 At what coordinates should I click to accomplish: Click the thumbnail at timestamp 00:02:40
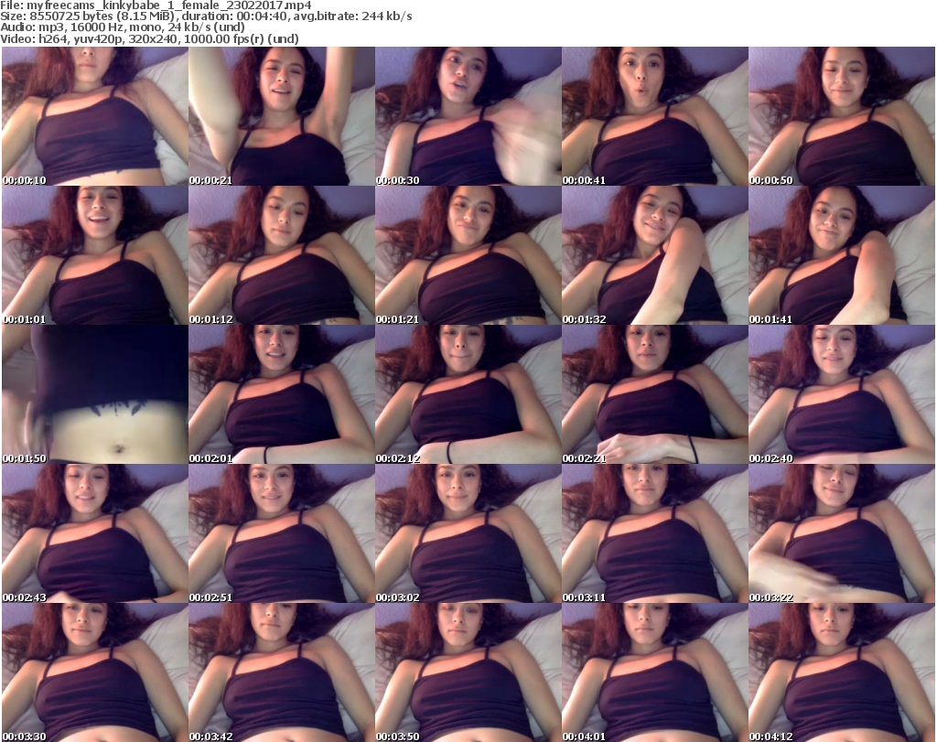click(x=842, y=394)
